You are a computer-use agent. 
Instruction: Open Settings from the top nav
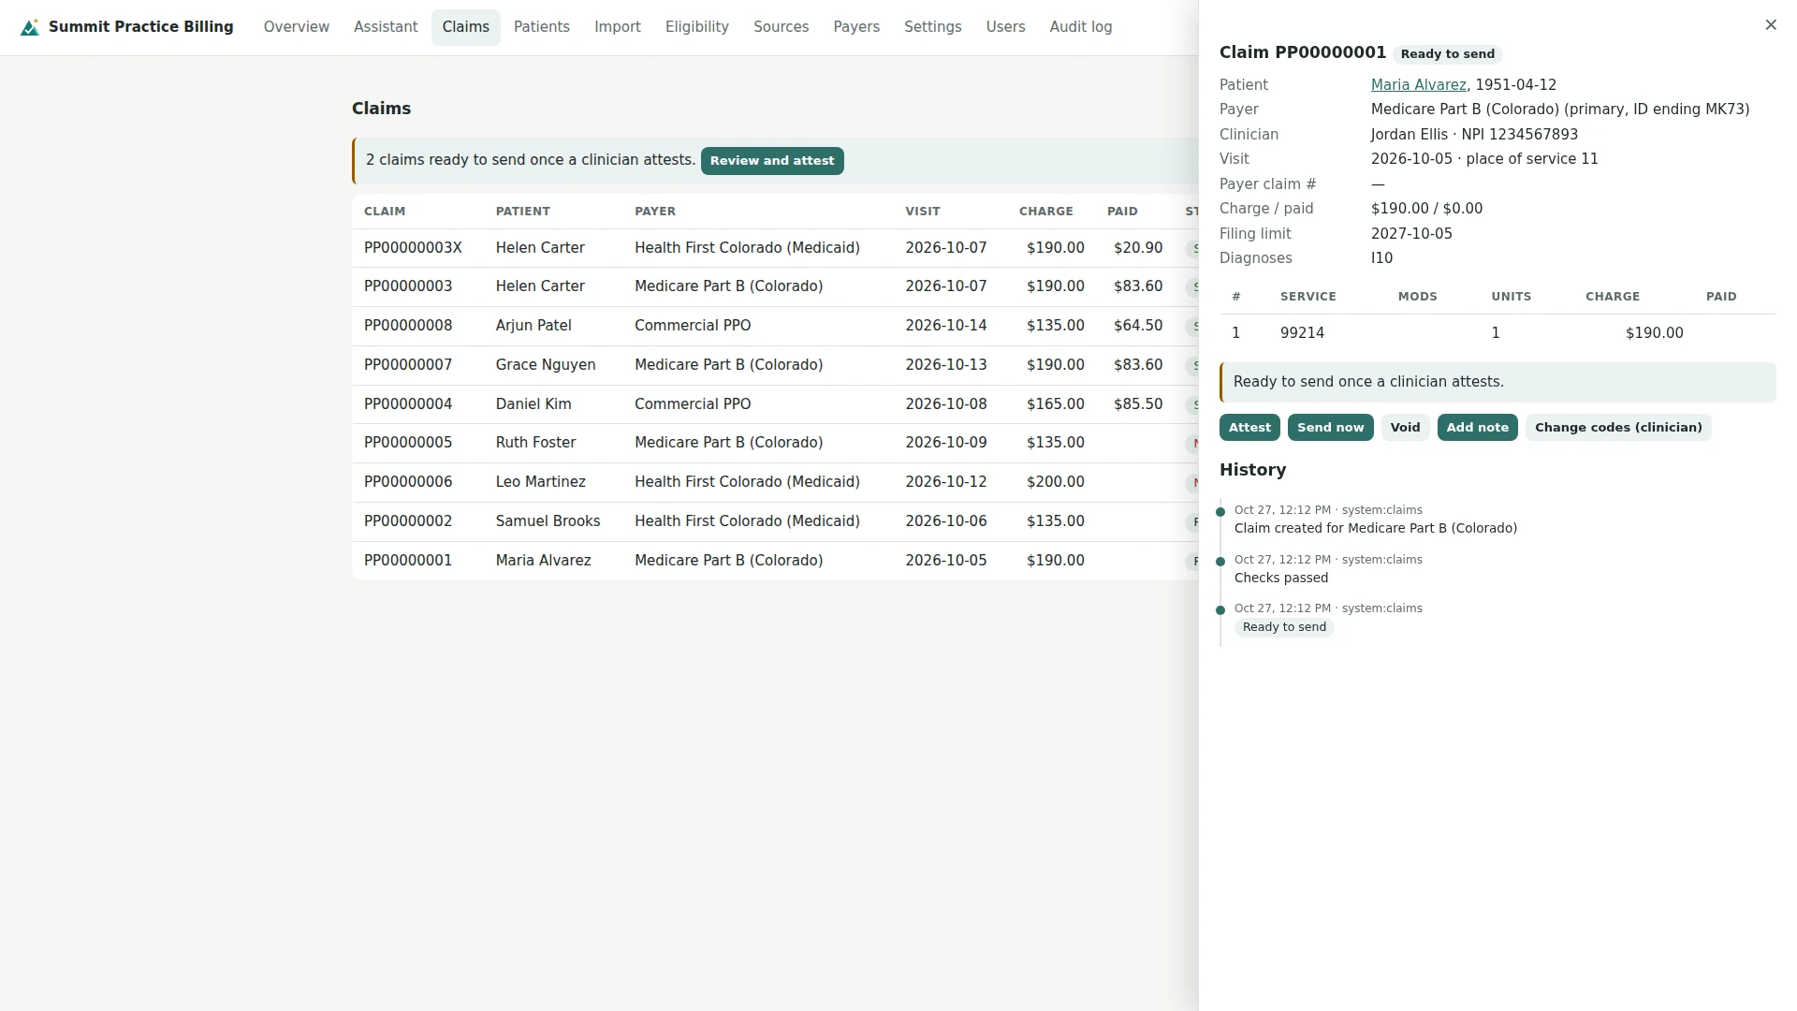pos(932,27)
